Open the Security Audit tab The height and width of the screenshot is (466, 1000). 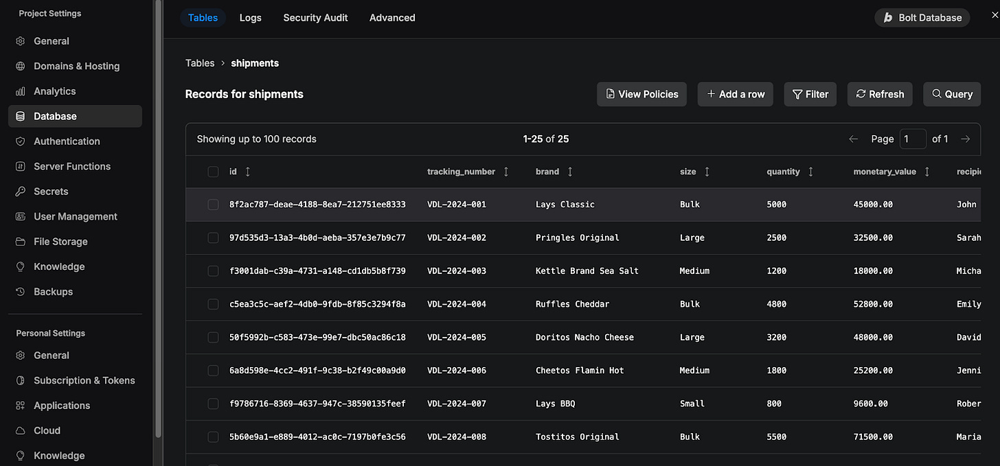point(315,18)
